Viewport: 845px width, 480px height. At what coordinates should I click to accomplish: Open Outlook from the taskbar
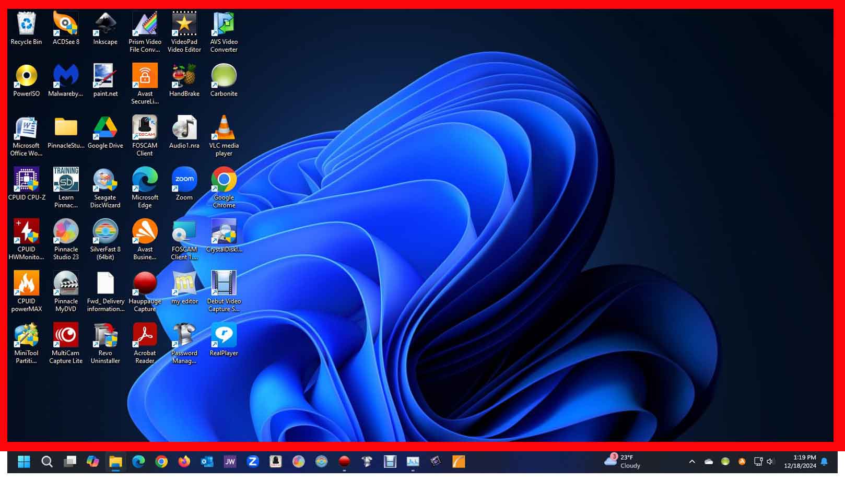pos(207,461)
